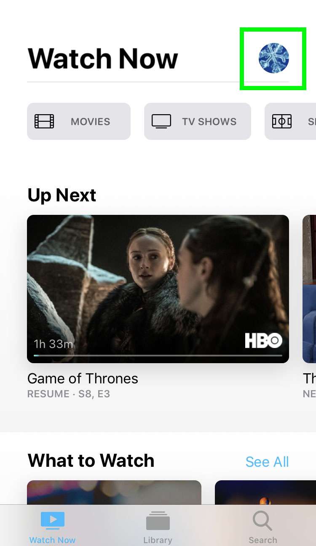Tap the HBO logo on thumbnail
This screenshot has height=546, width=316.
point(264,340)
